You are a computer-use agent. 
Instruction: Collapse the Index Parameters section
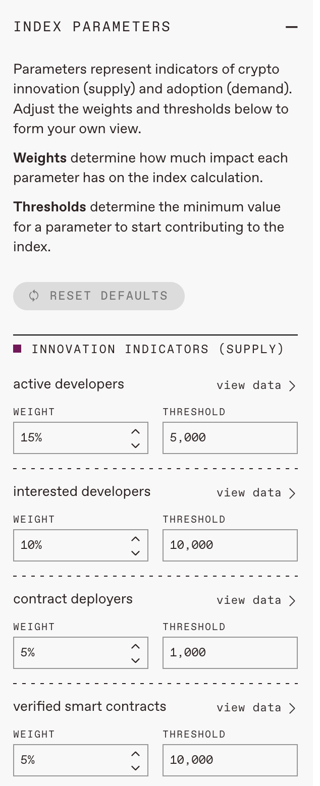[x=291, y=27]
